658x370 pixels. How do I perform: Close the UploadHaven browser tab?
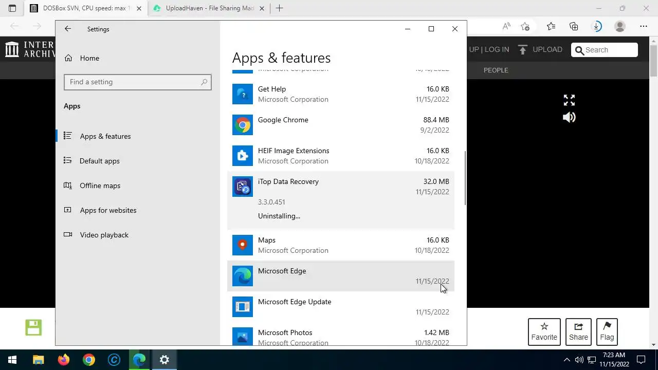262,8
